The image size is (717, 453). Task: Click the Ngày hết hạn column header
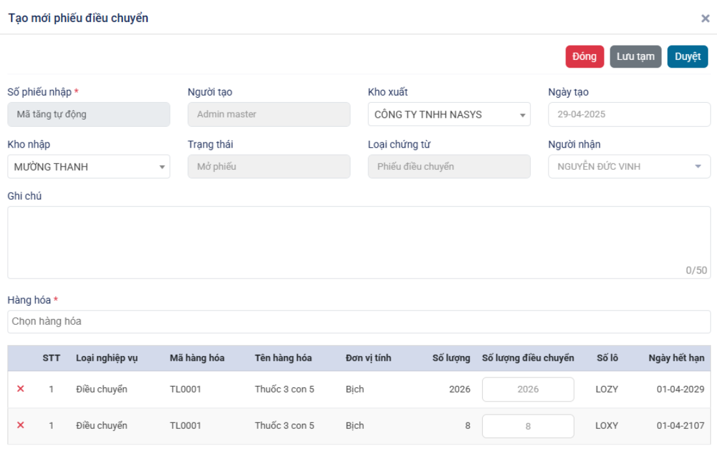(x=676, y=358)
